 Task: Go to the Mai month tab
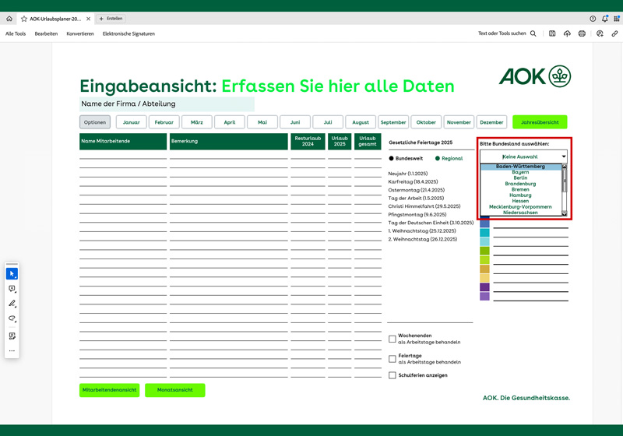(262, 122)
